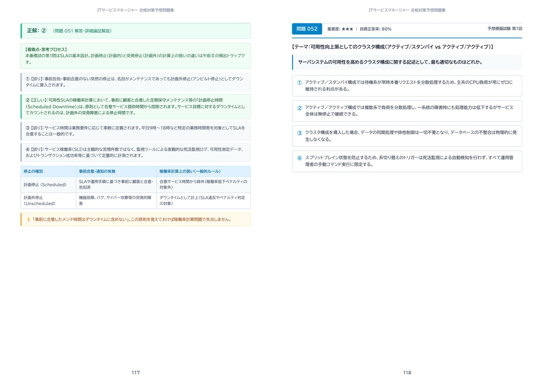
Task: Click the 機器故障、バグ、サイバー攻撃 table cell
Action: tap(115, 200)
